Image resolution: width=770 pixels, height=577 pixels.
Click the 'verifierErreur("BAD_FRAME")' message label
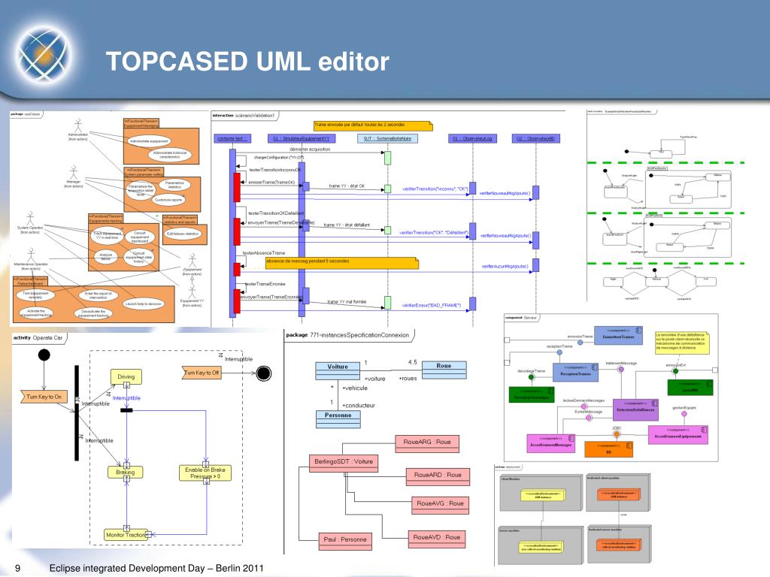point(431,305)
